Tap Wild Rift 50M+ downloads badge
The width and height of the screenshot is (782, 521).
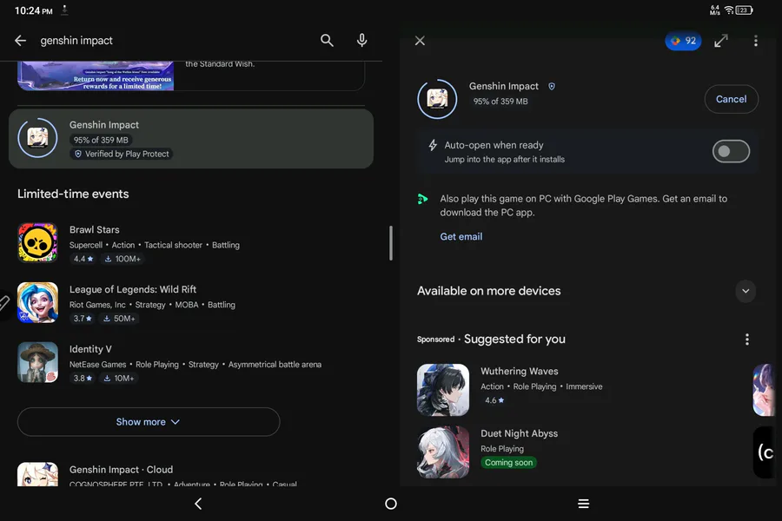(119, 319)
